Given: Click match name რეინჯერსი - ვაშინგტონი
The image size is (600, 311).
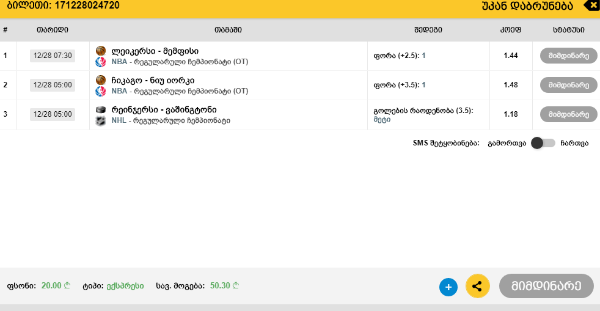Looking at the screenshot, I should 164,110.
